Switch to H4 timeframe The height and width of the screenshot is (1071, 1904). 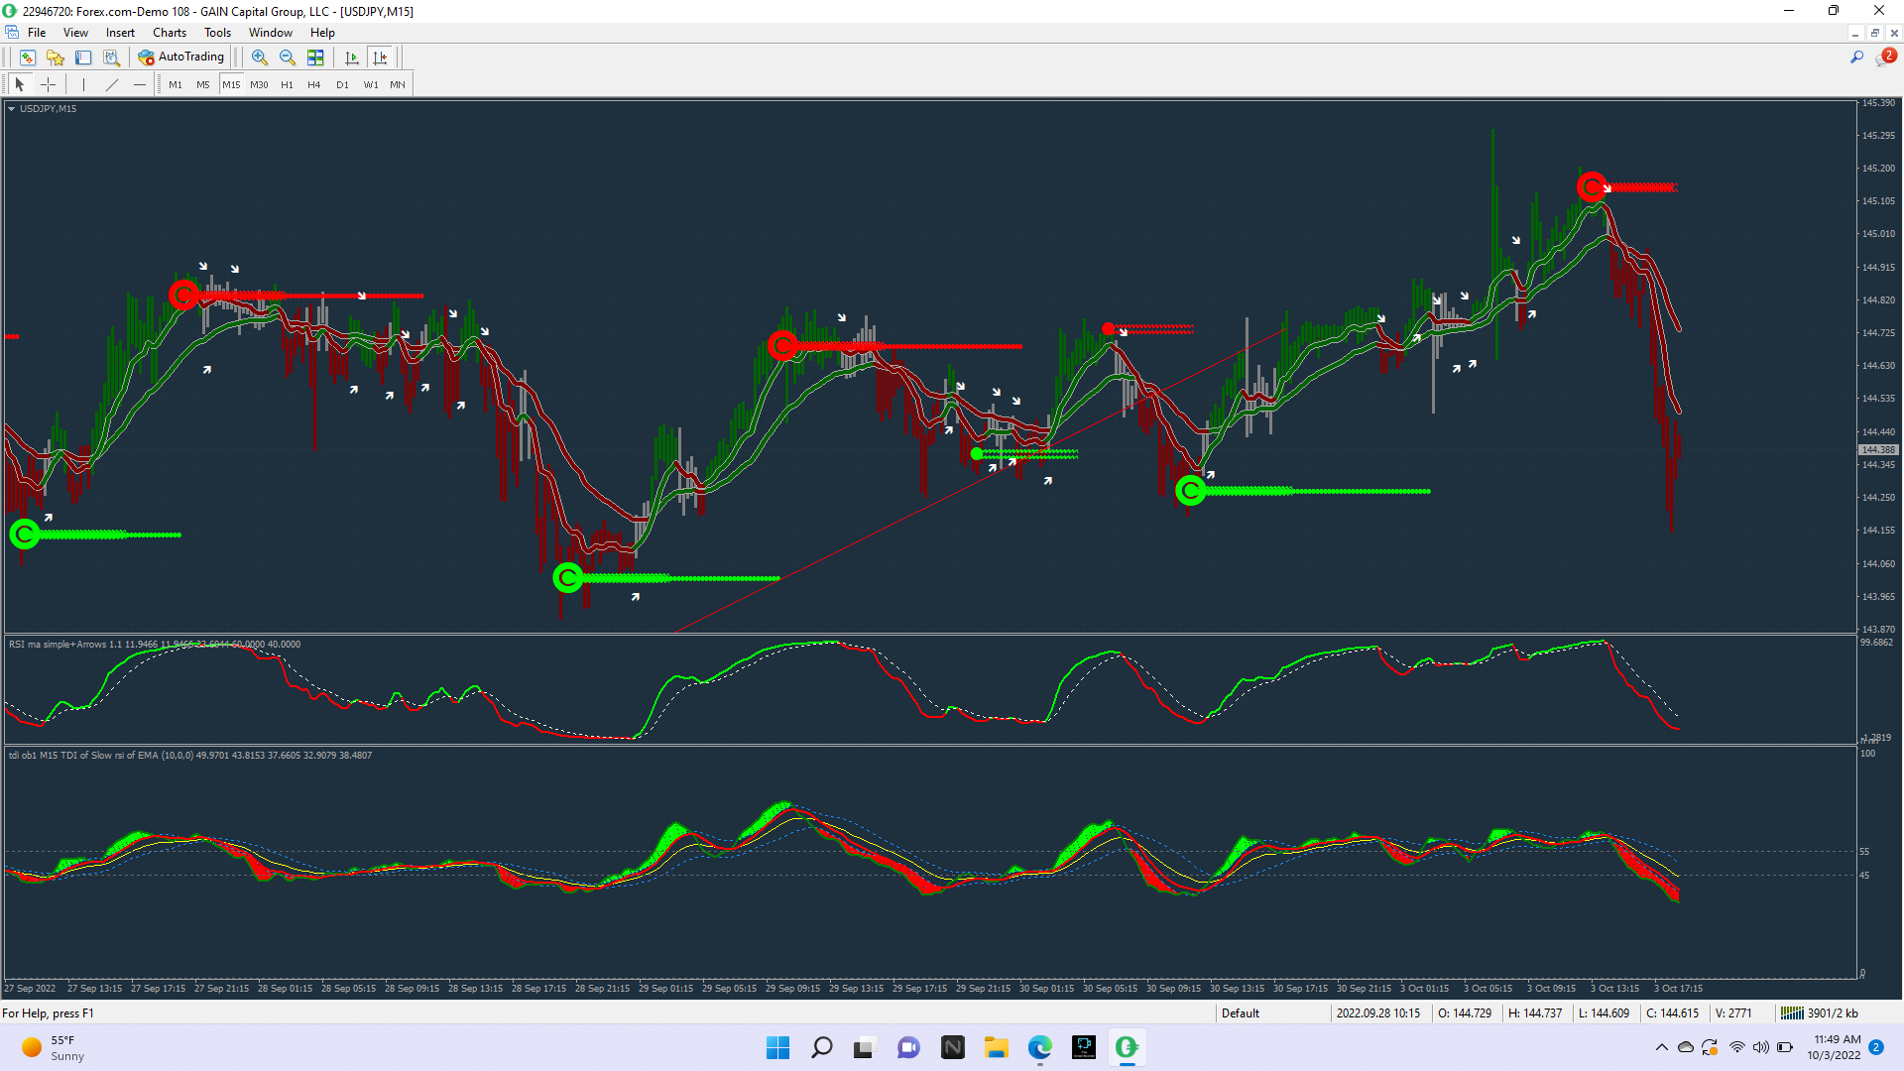pos(313,84)
